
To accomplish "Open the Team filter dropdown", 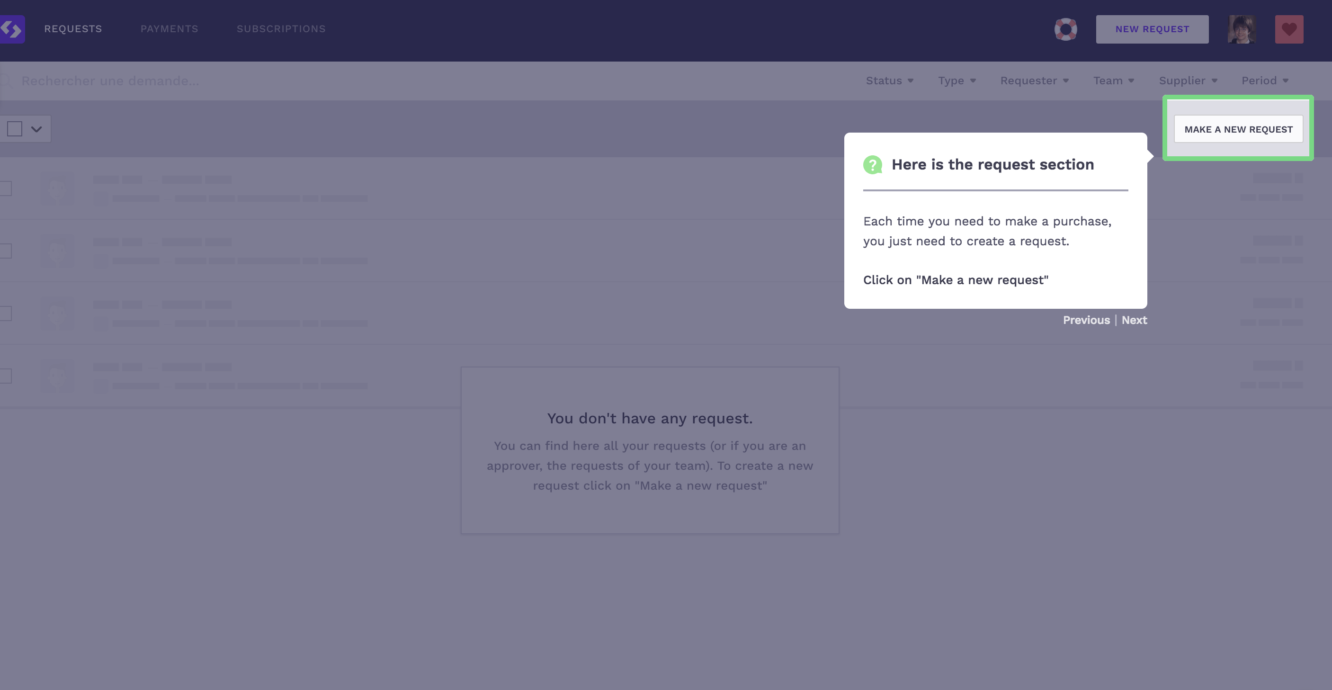I will [x=1114, y=81].
